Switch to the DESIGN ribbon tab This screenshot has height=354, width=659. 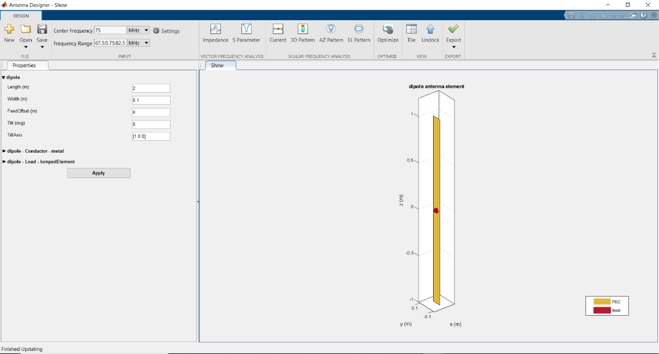coord(21,16)
